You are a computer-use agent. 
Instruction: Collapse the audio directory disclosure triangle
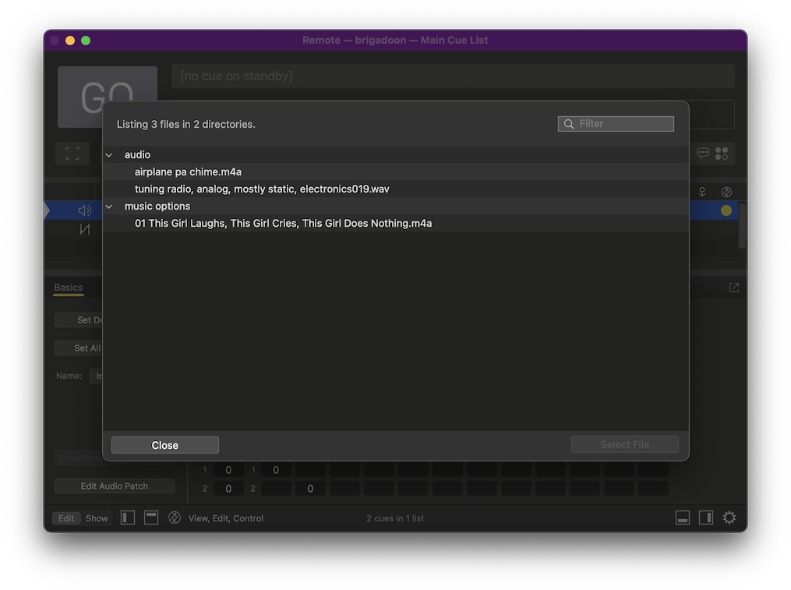point(109,154)
